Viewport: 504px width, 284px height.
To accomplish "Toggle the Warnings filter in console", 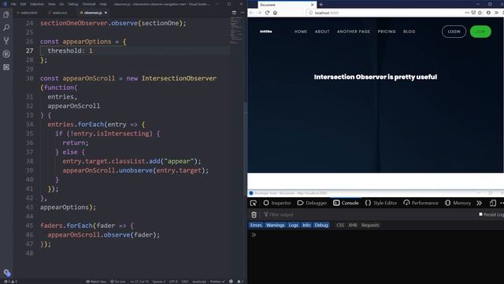I will pyautogui.click(x=275, y=225).
